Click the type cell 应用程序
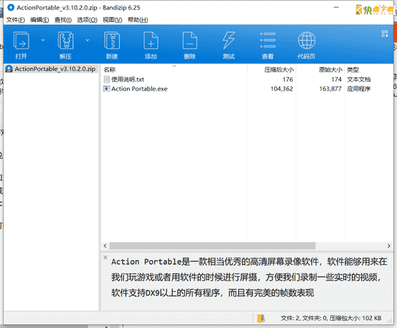 pyautogui.click(x=359, y=89)
